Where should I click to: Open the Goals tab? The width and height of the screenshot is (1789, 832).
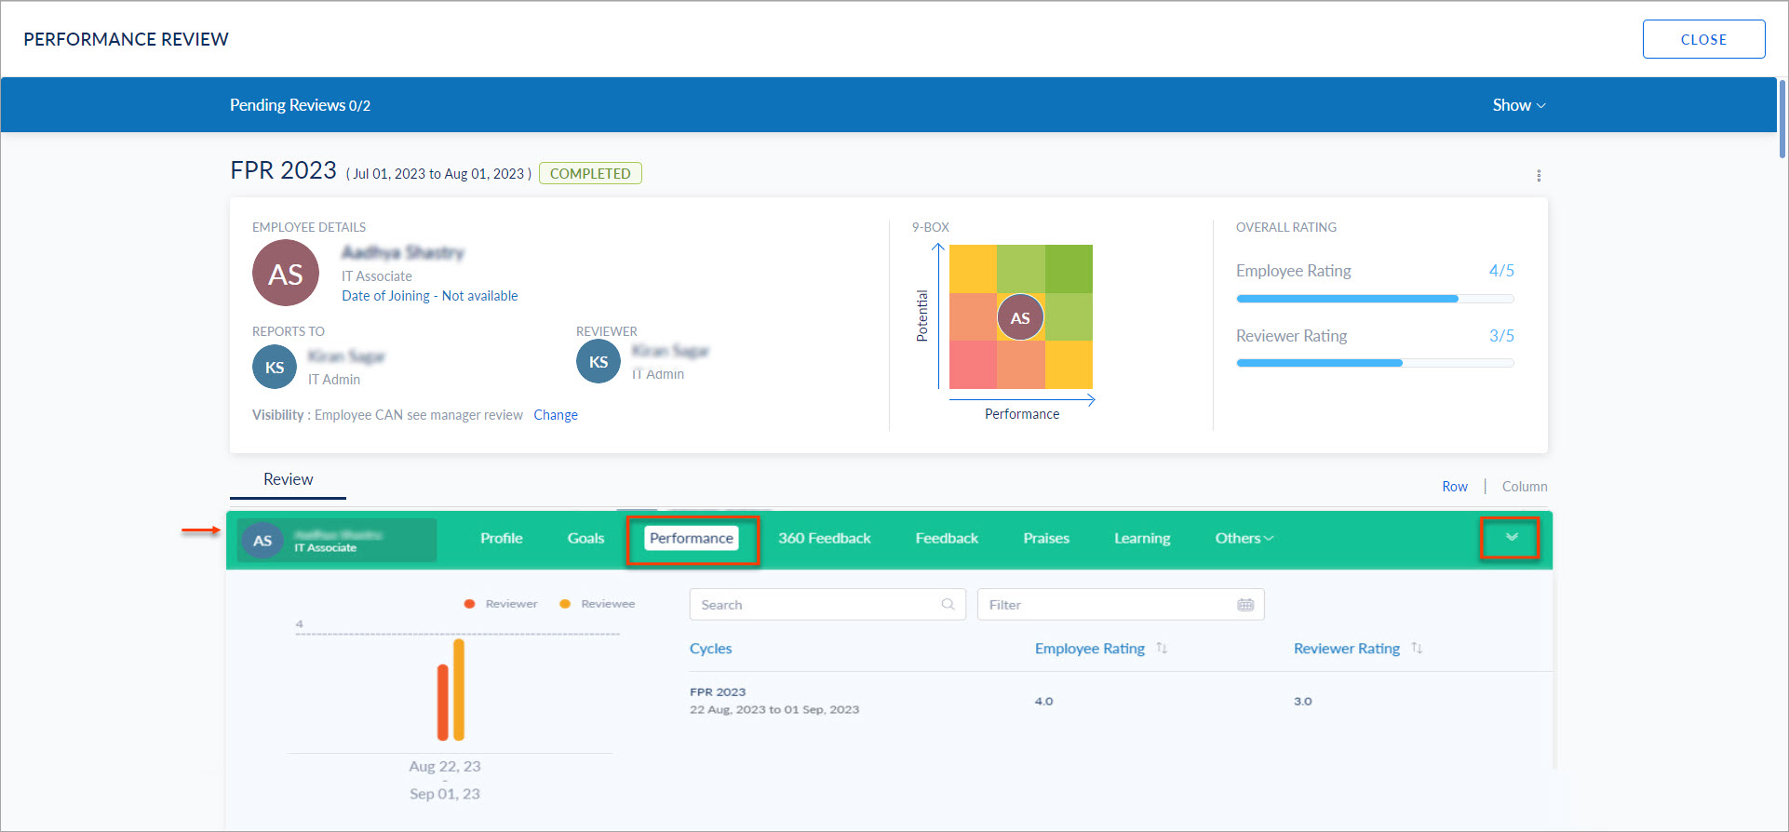585,538
